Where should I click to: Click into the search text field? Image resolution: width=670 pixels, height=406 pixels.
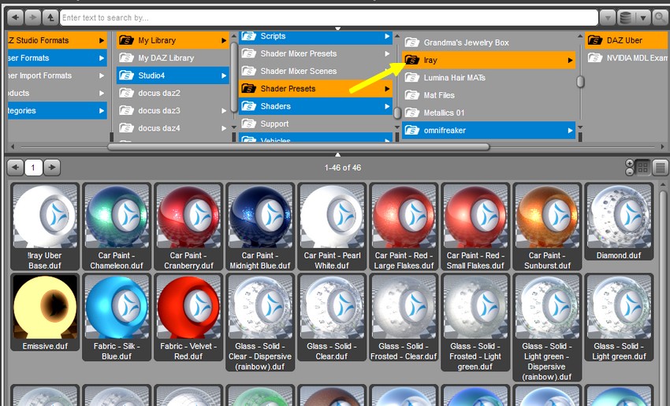tap(329, 17)
